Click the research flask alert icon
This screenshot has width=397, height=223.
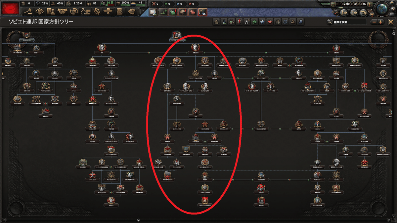[x=153, y=12]
